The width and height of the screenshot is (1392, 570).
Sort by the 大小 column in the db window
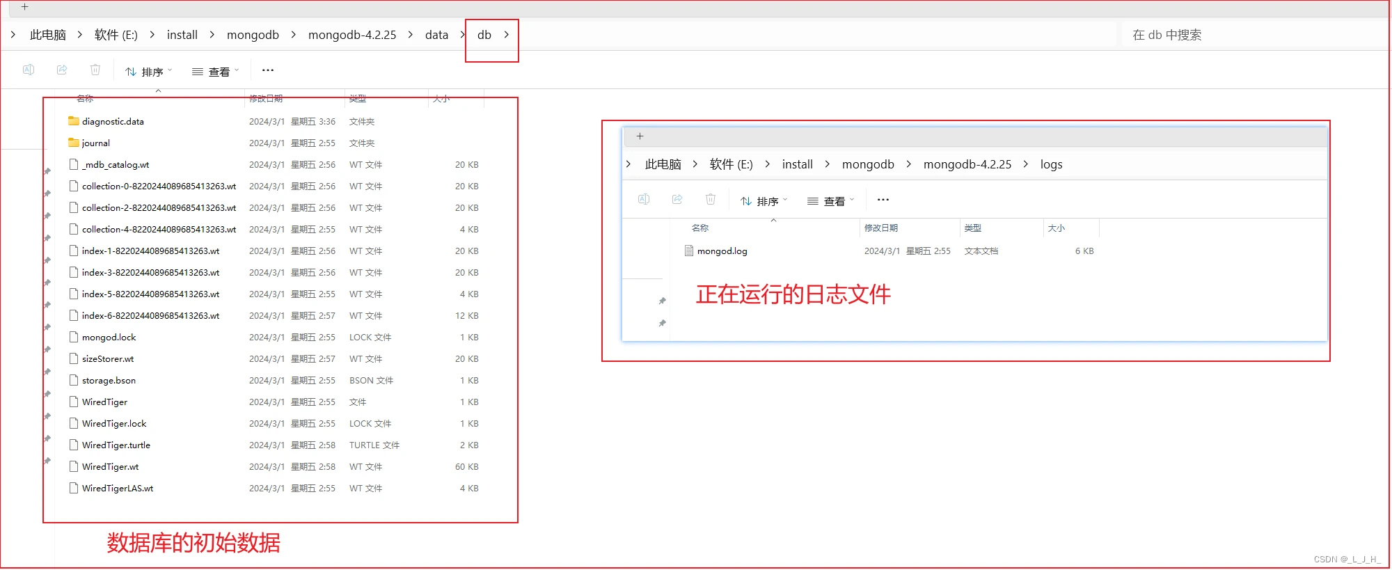441,99
